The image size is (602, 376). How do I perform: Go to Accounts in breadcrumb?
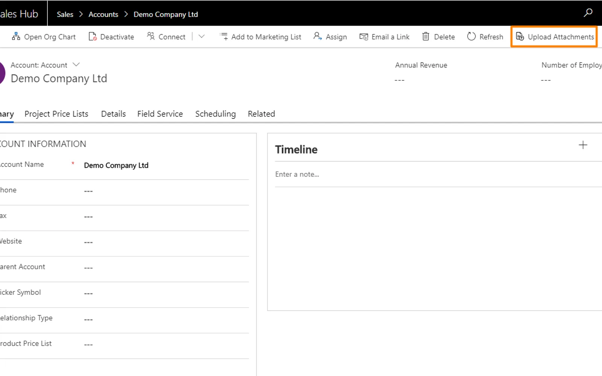point(103,14)
